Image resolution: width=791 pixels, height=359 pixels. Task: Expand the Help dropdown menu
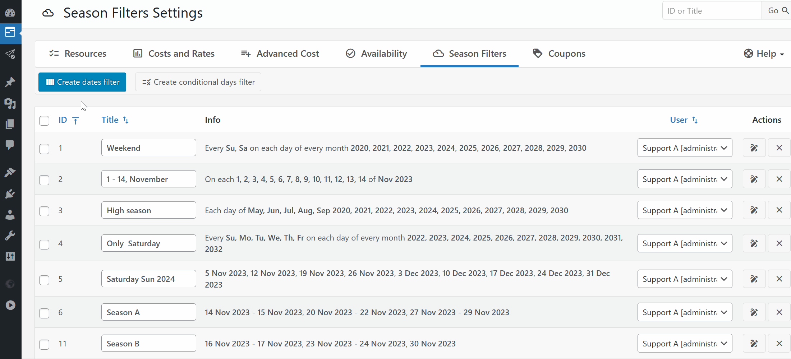pos(764,53)
